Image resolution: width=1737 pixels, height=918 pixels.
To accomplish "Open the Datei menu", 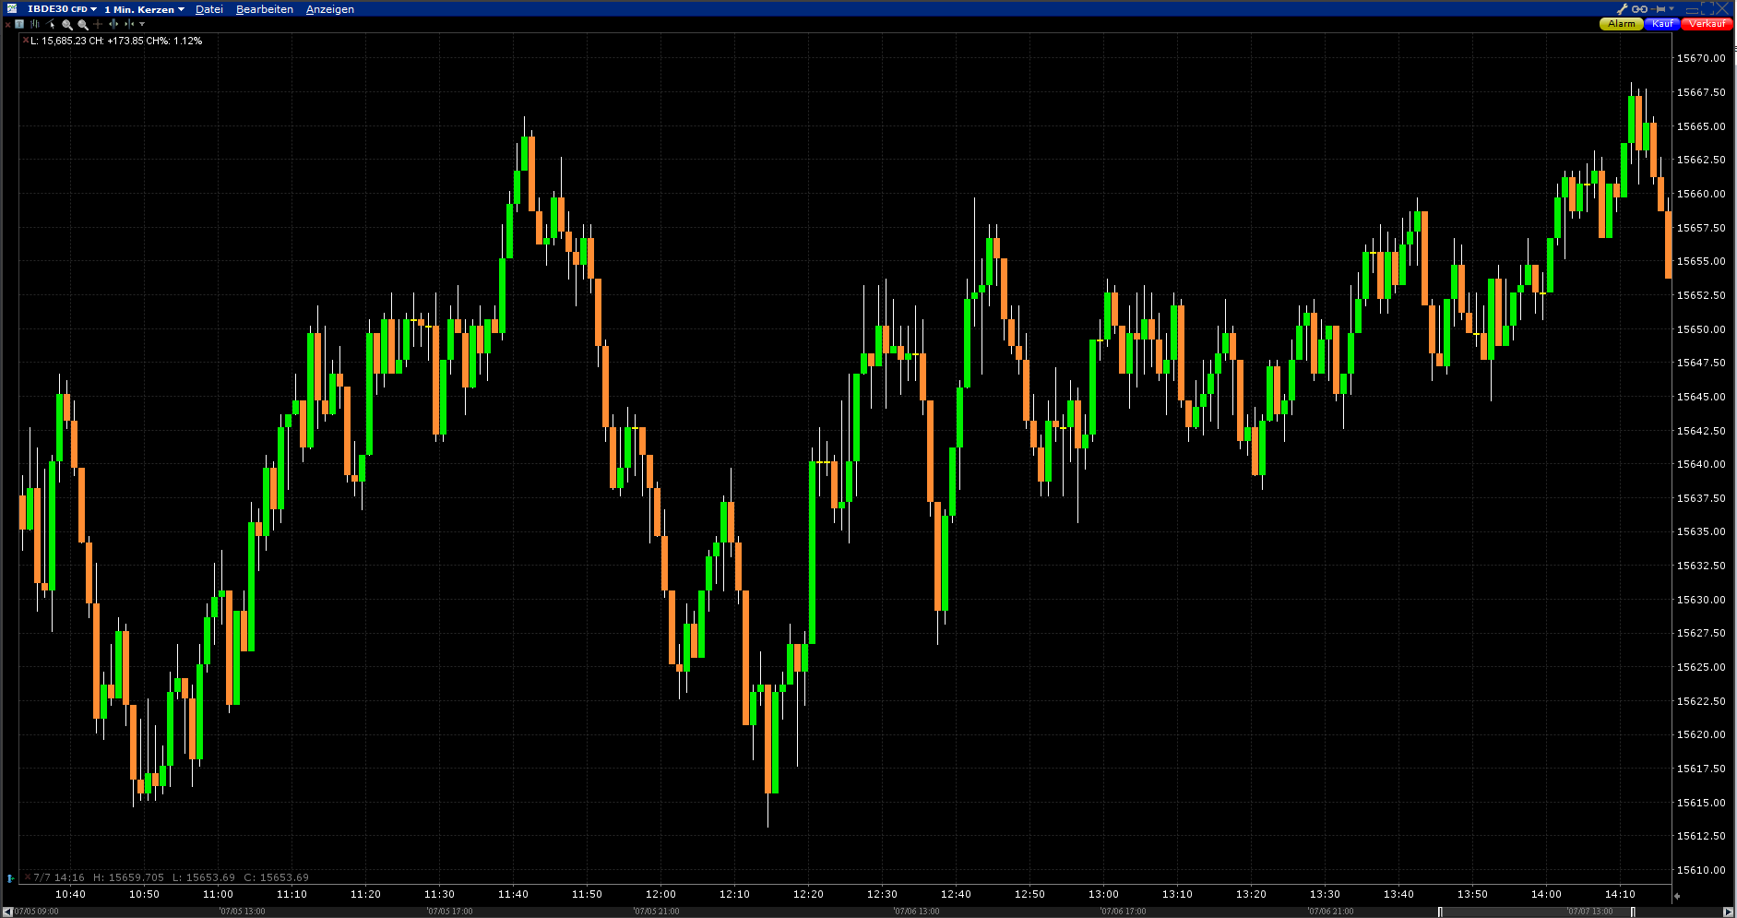I will (209, 9).
